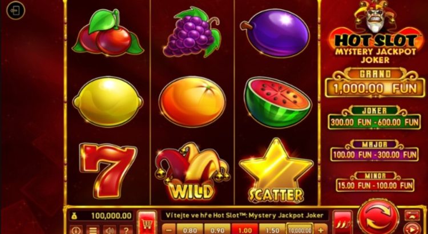Image resolution: width=428 pixels, height=234 pixels.
Task: Select the 10,000.00 max bet
Action: pyautogui.click(x=300, y=229)
